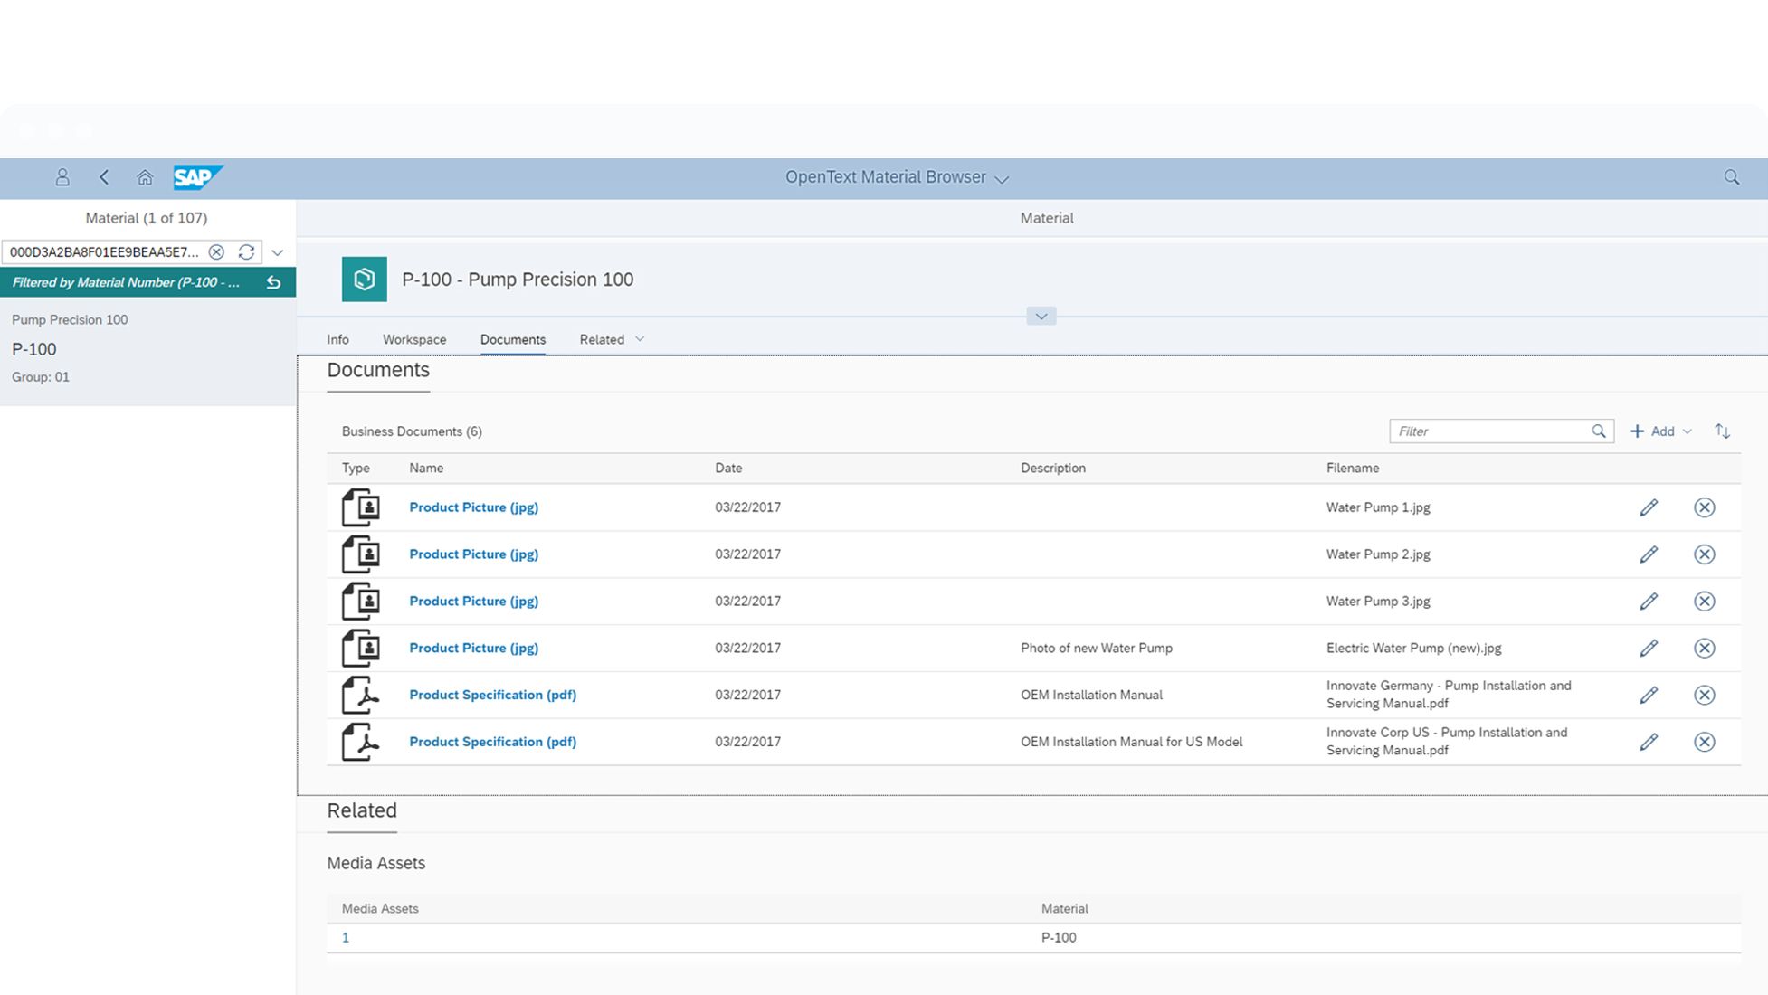
Task: Refresh the material list
Action: 246,252
